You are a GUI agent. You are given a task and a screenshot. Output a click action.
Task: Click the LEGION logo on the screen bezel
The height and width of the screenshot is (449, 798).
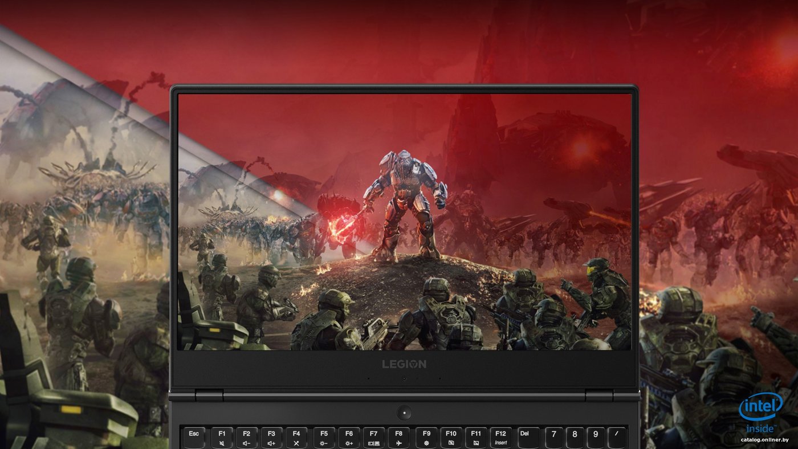[x=404, y=364]
